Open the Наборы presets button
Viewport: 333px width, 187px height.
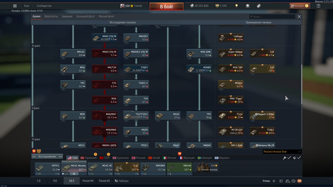(x=121, y=181)
